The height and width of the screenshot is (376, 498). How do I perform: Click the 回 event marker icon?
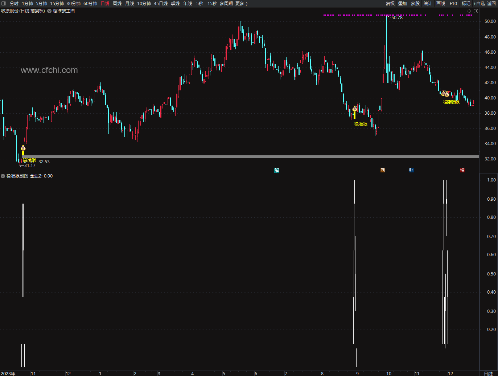383,170
